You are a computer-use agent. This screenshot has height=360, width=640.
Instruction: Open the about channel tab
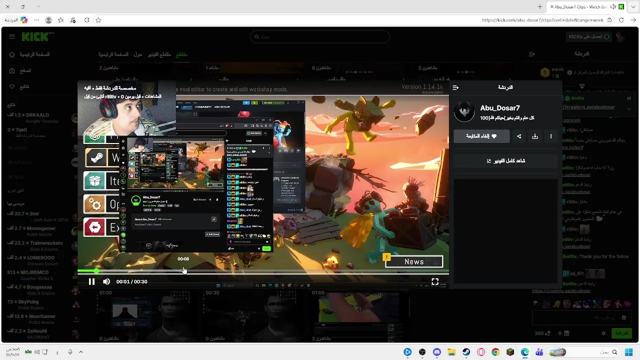[138, 54]
